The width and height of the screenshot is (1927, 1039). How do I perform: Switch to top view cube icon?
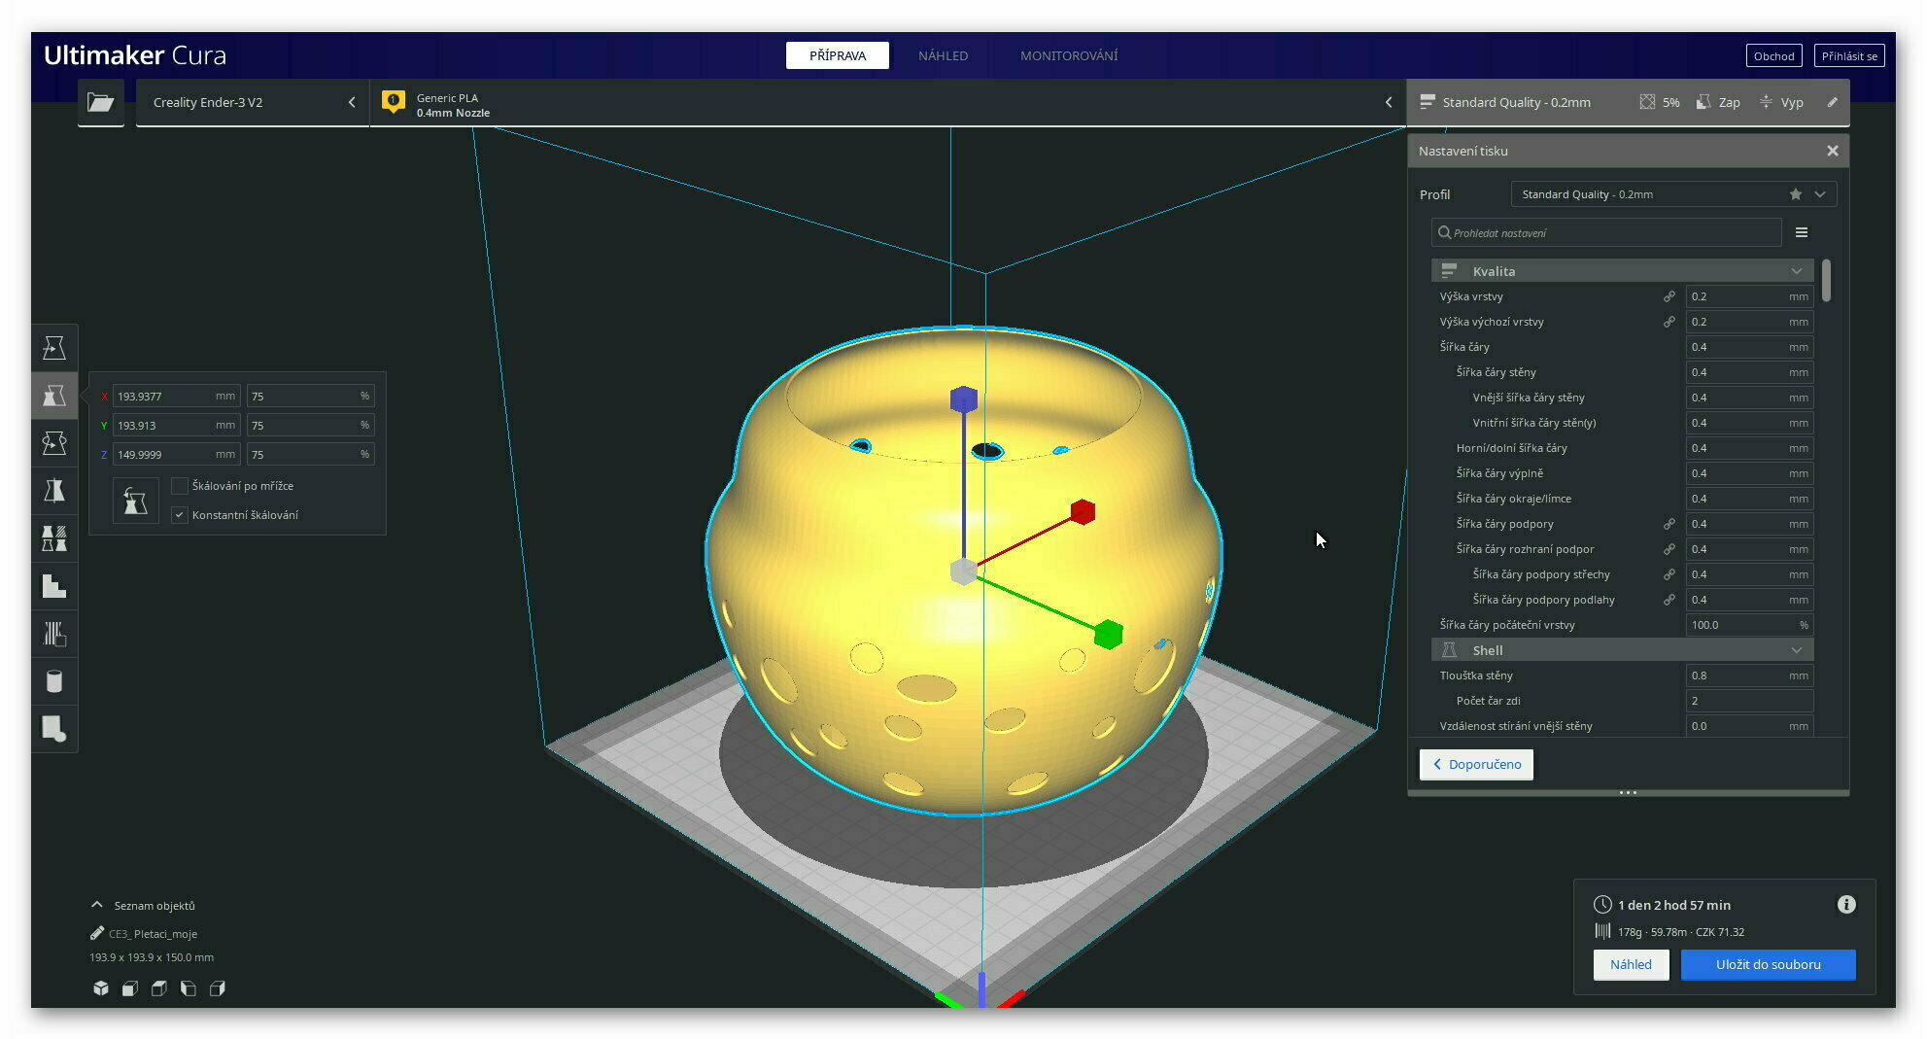[159, 988]
